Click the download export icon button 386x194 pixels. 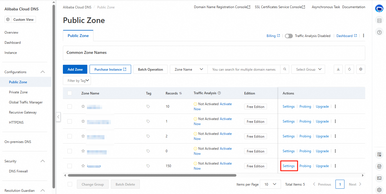[x=338, y=69]
